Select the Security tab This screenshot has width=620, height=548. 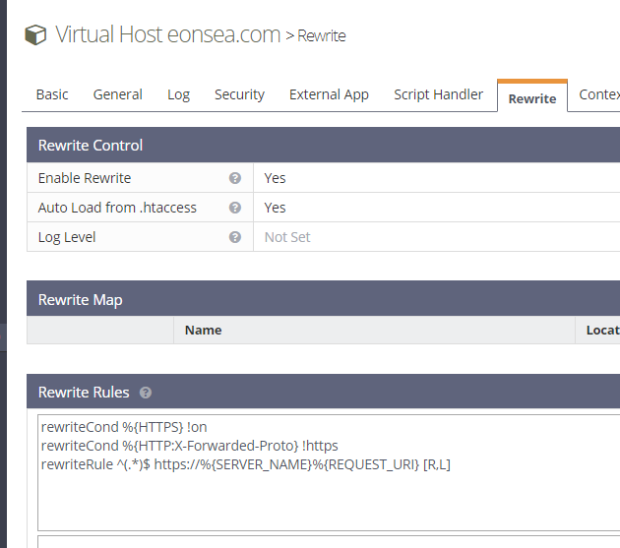(239, 94)
